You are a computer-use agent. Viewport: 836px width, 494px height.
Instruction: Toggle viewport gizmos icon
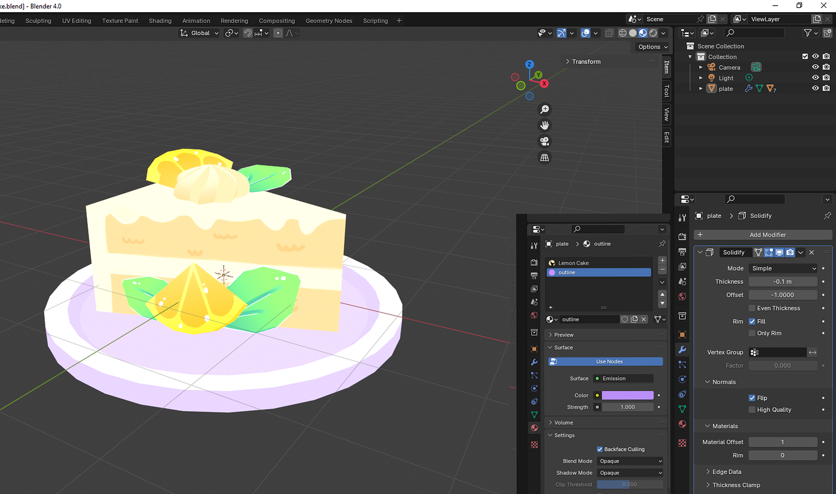pyautogui.click(x=562, y=33)
